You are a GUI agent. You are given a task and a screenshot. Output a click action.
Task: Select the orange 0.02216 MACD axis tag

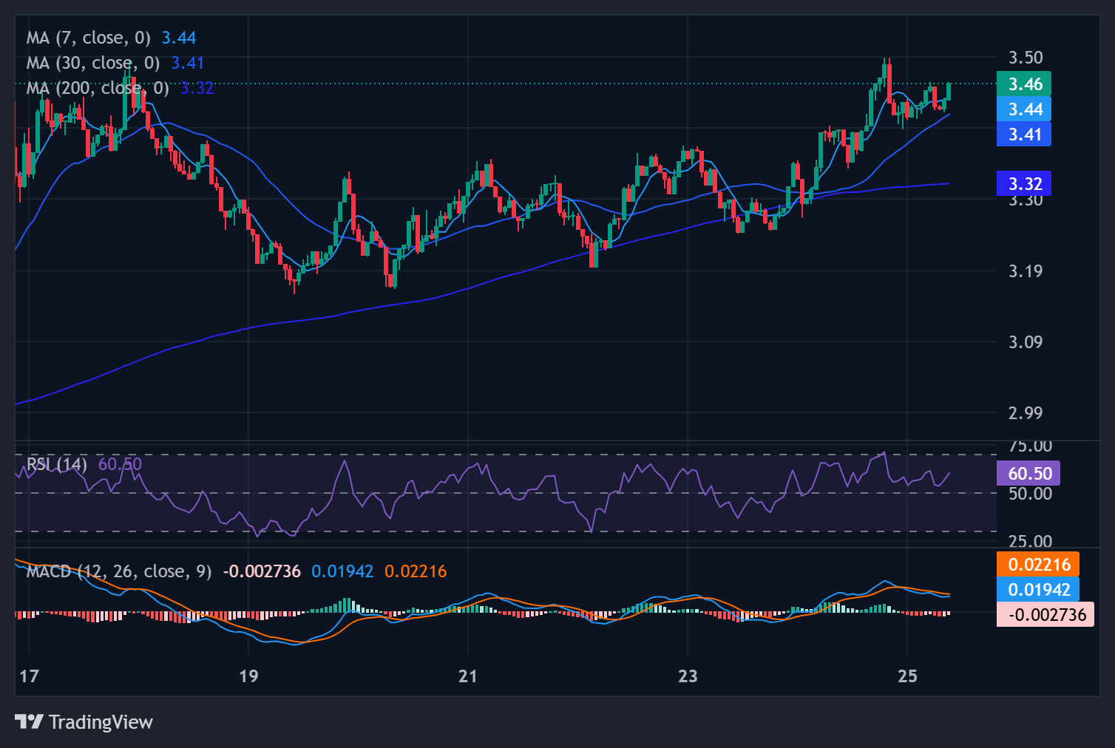(1038, 565)
